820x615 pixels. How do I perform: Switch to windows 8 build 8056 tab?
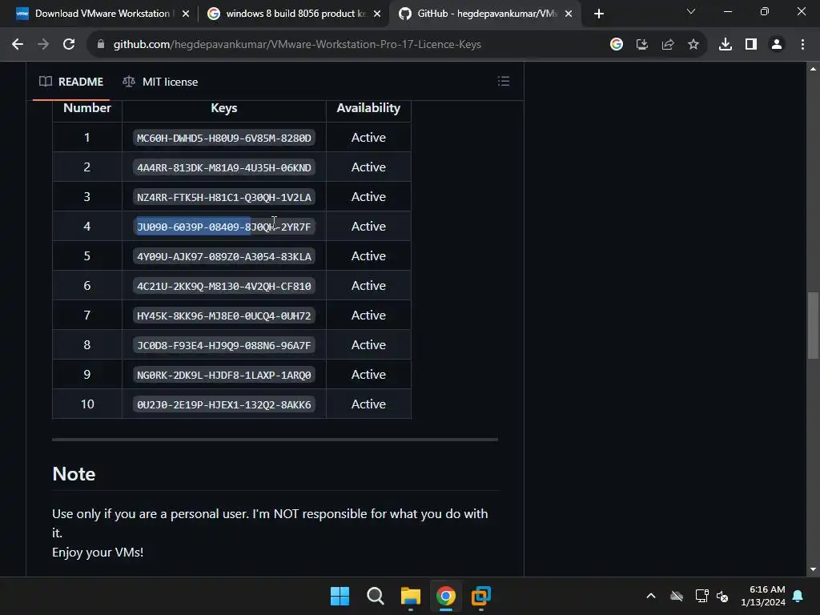[294, 14]
